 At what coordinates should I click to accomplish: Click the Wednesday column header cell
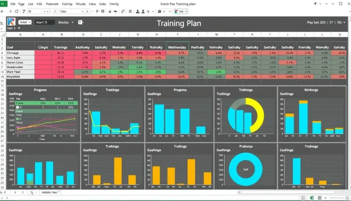177,47
